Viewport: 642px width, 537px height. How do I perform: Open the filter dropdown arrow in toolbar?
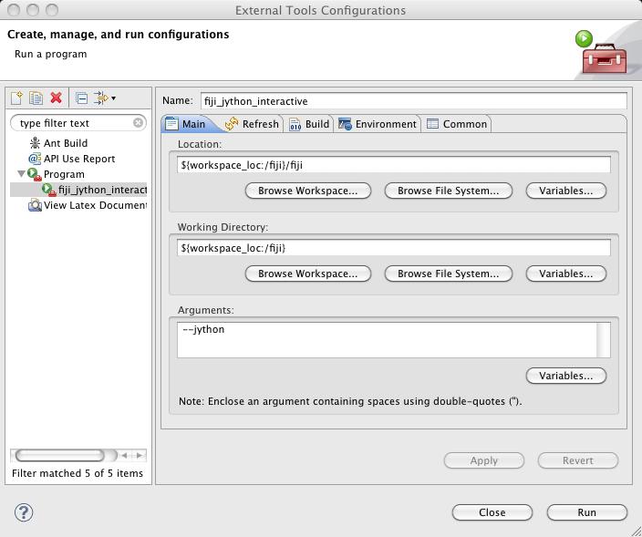(114, 99)
